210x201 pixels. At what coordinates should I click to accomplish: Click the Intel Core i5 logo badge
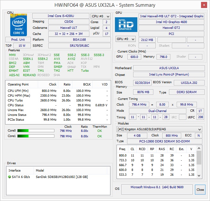19,25
